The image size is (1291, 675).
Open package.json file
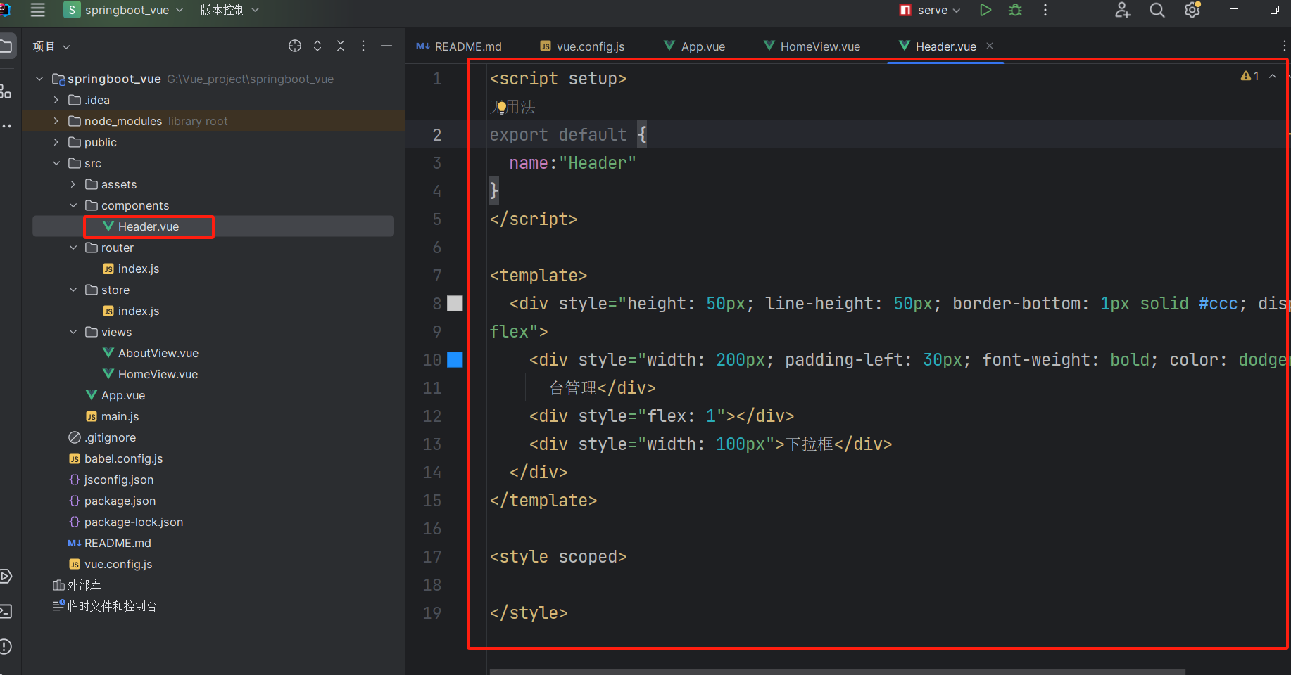(113, 501)
